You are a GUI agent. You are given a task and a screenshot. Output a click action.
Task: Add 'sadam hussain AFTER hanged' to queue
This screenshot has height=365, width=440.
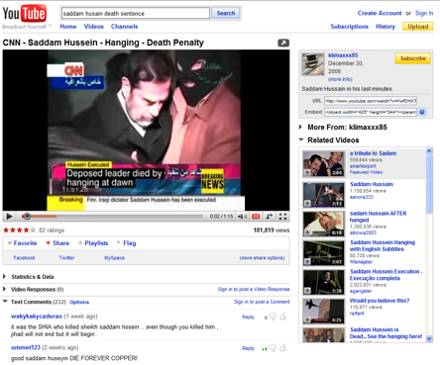tap(307, 232)
